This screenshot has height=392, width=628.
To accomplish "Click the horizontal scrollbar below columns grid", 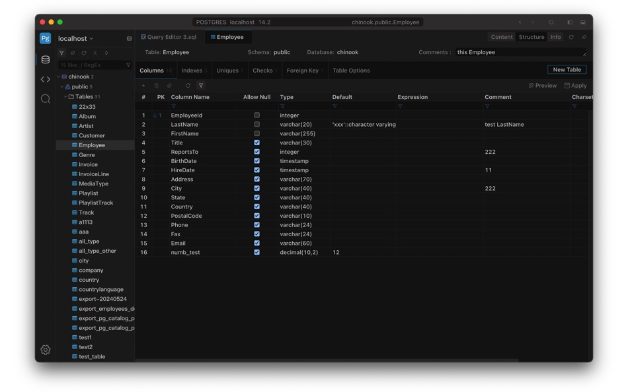I will pos(327,360).
